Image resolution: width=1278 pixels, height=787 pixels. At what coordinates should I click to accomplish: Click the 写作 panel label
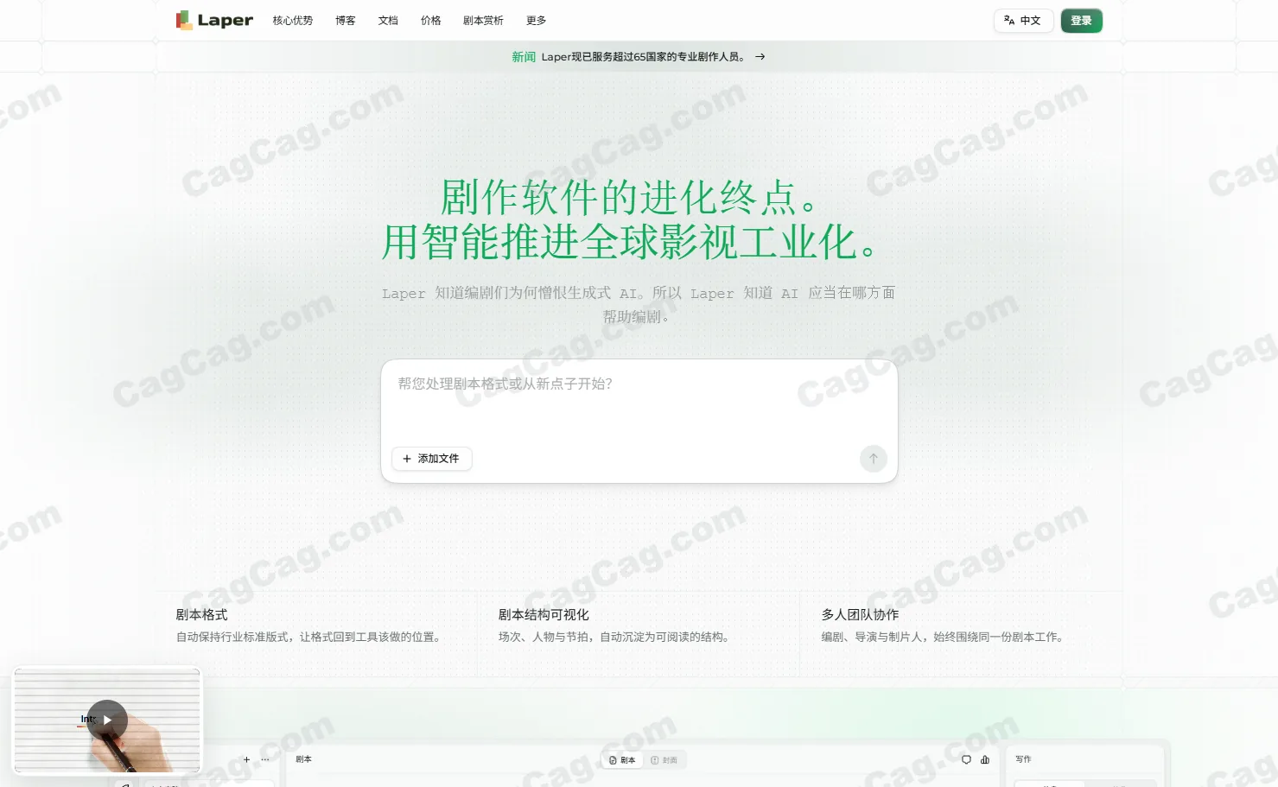1023,759
